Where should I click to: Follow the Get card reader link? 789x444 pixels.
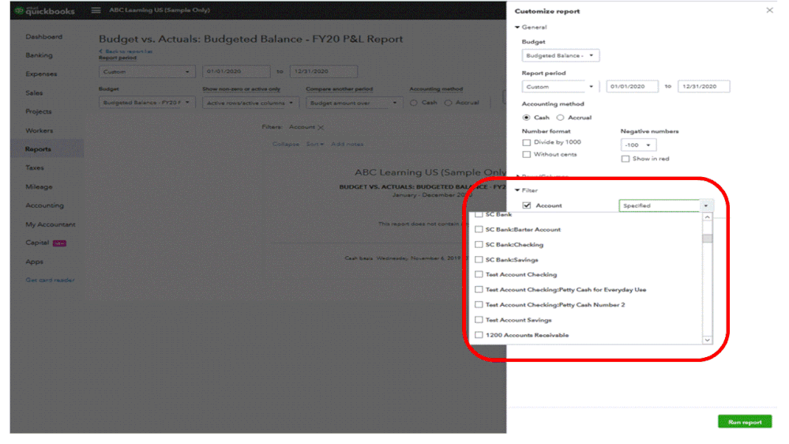coord(50,280)
